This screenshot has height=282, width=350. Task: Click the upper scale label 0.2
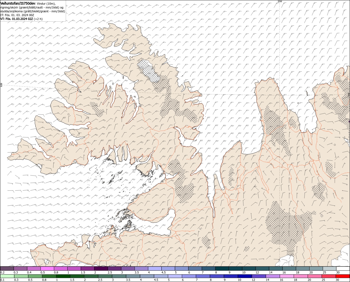point(2,272)
